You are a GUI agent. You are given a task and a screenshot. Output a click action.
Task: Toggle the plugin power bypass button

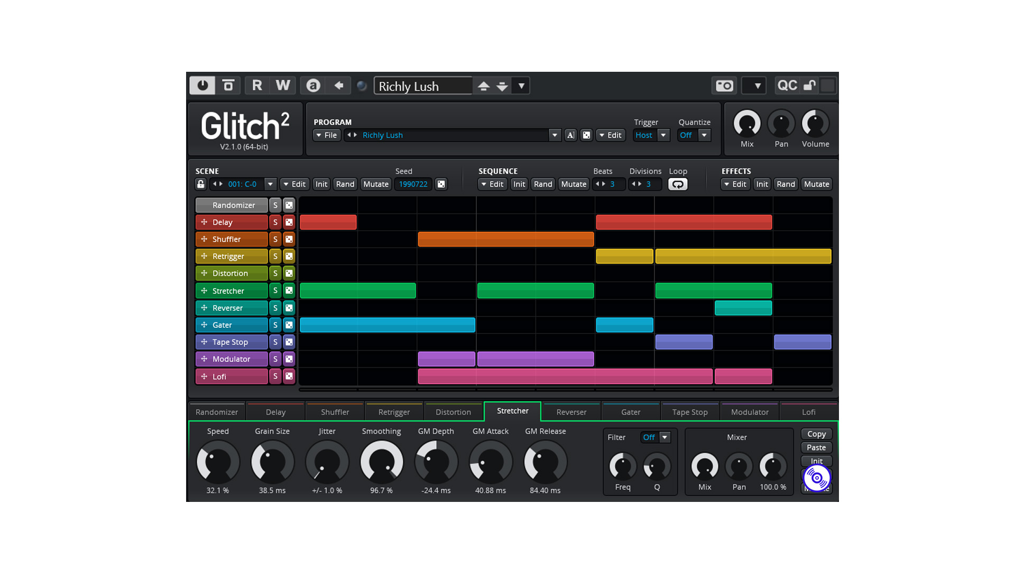coord(202,85)
